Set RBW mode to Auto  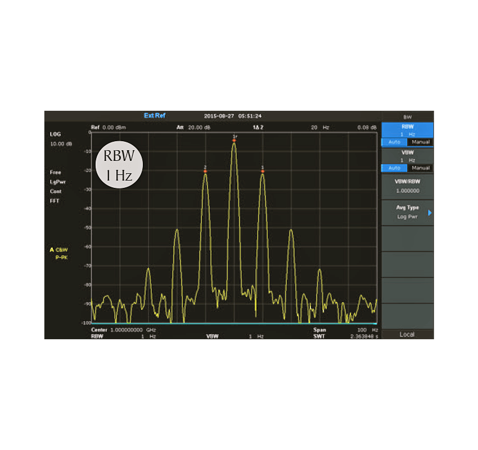[394, 142]
